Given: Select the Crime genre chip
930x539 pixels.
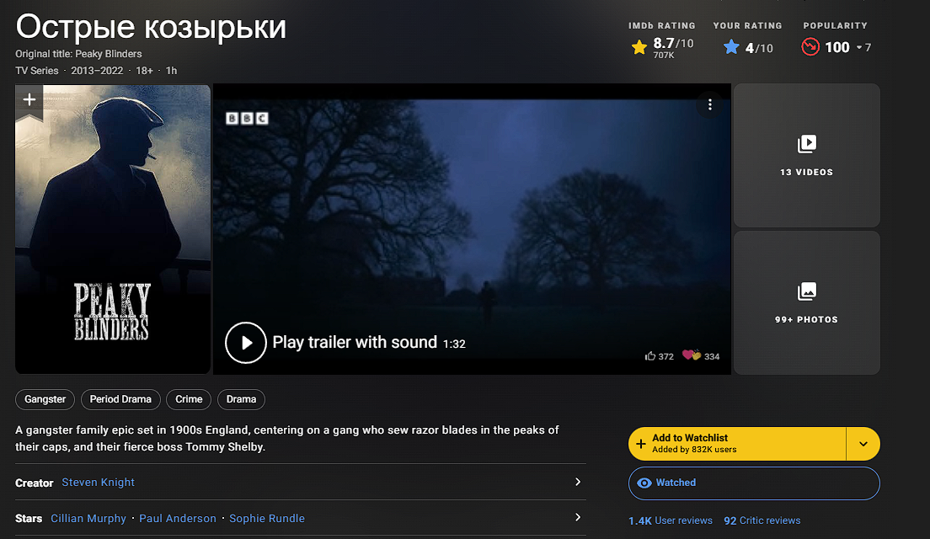Looking at the screenshot, I should point(189,399).
